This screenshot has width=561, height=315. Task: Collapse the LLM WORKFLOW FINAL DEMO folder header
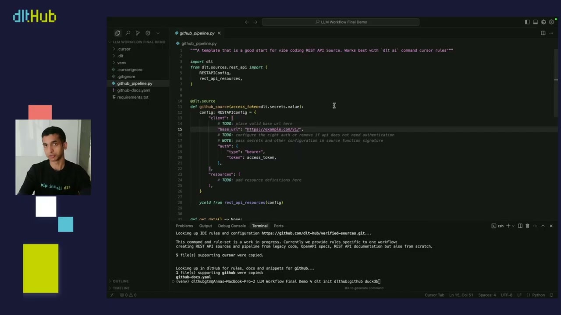139,42
